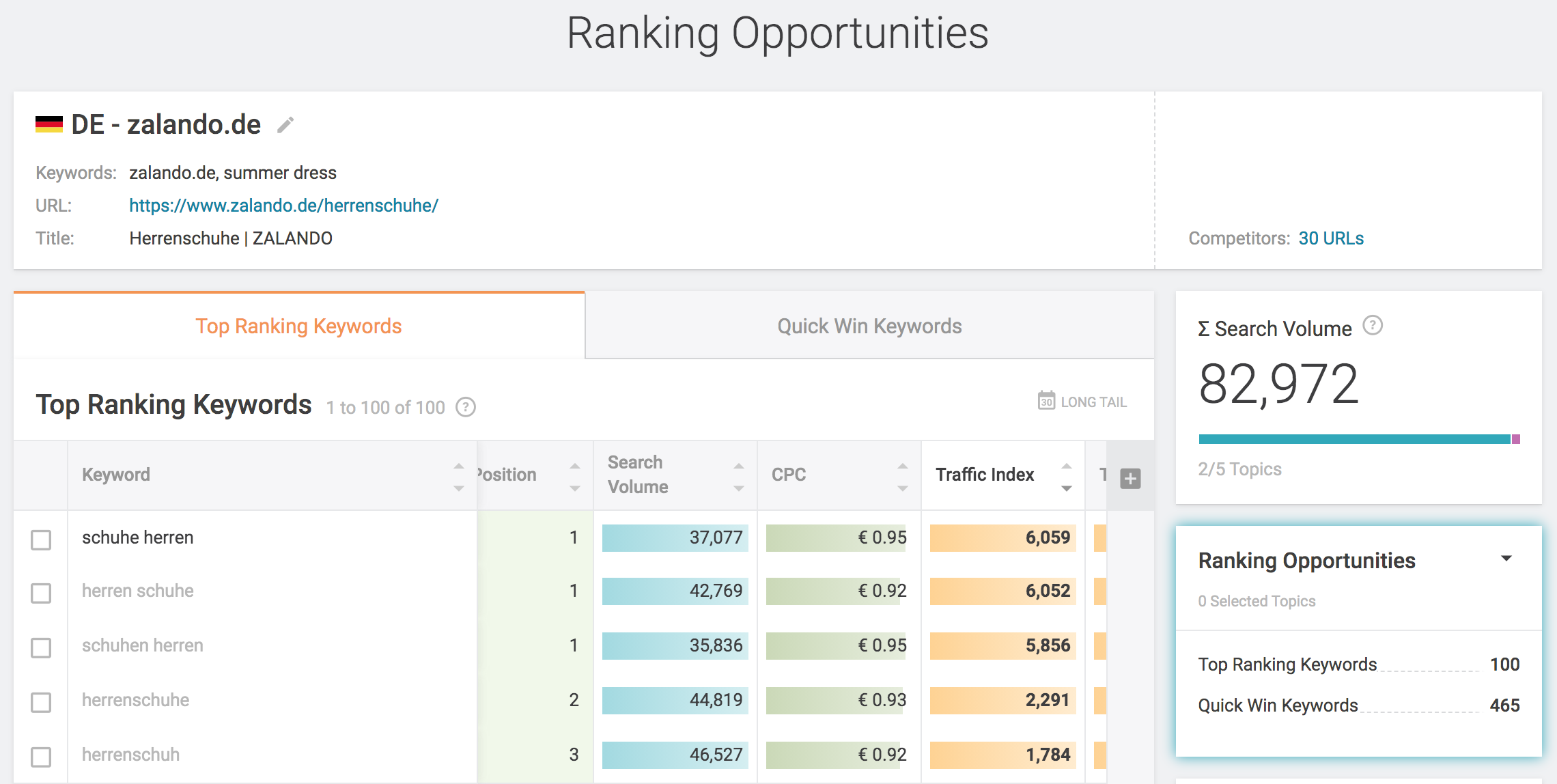Click the 2,291 traffic index cell
1557x784 pixels.
click(x=1003, y=700)
